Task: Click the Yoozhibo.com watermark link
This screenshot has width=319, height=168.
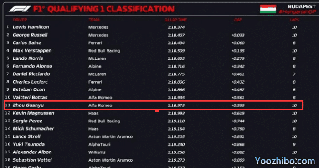Action: click(285, 161)
